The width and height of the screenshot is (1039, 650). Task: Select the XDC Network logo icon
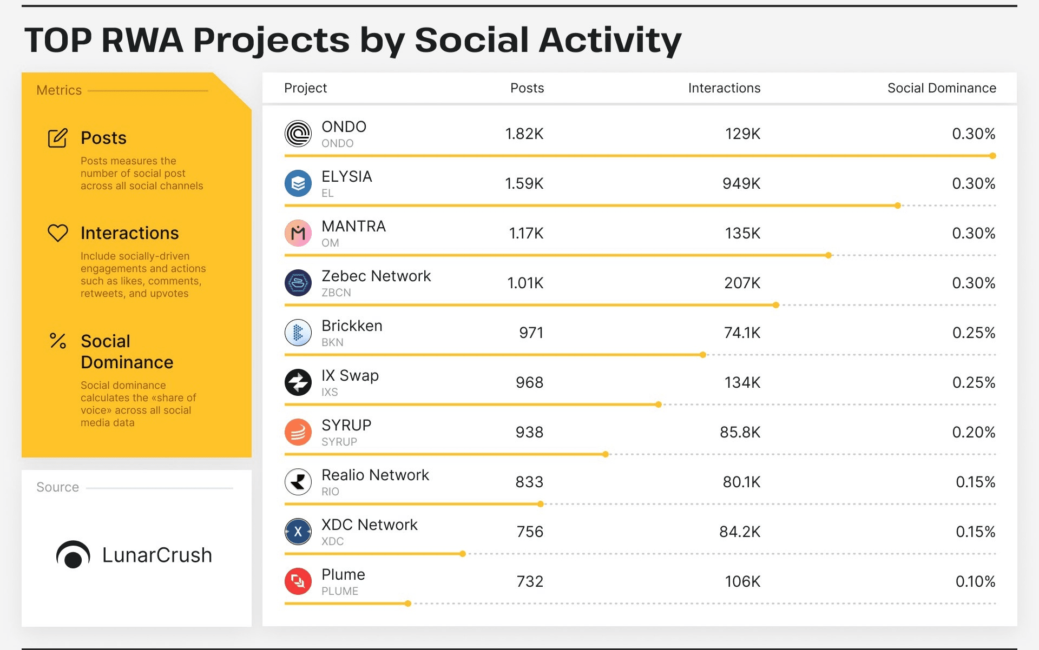[x=298, y=532]
